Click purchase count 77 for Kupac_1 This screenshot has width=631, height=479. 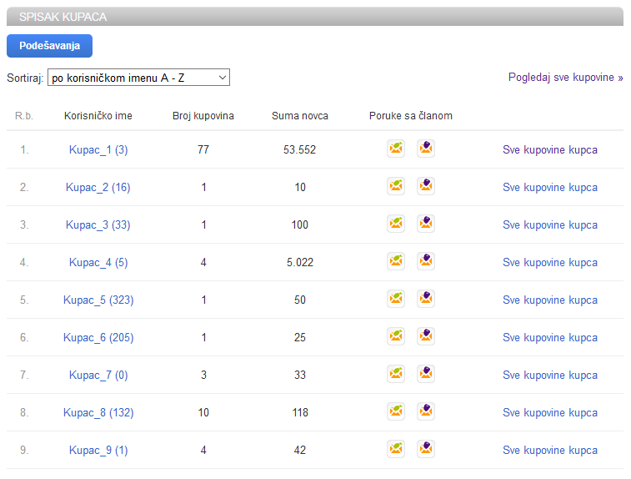click(x=203, y=150)
